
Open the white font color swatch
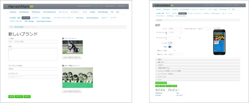coord(170,43)
